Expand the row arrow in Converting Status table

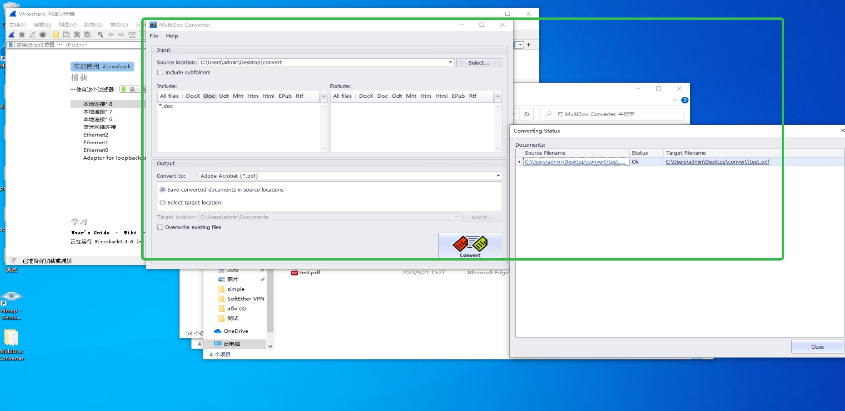[519, 162]
